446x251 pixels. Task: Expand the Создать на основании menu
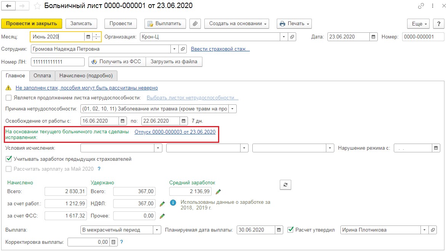[236, 24]
